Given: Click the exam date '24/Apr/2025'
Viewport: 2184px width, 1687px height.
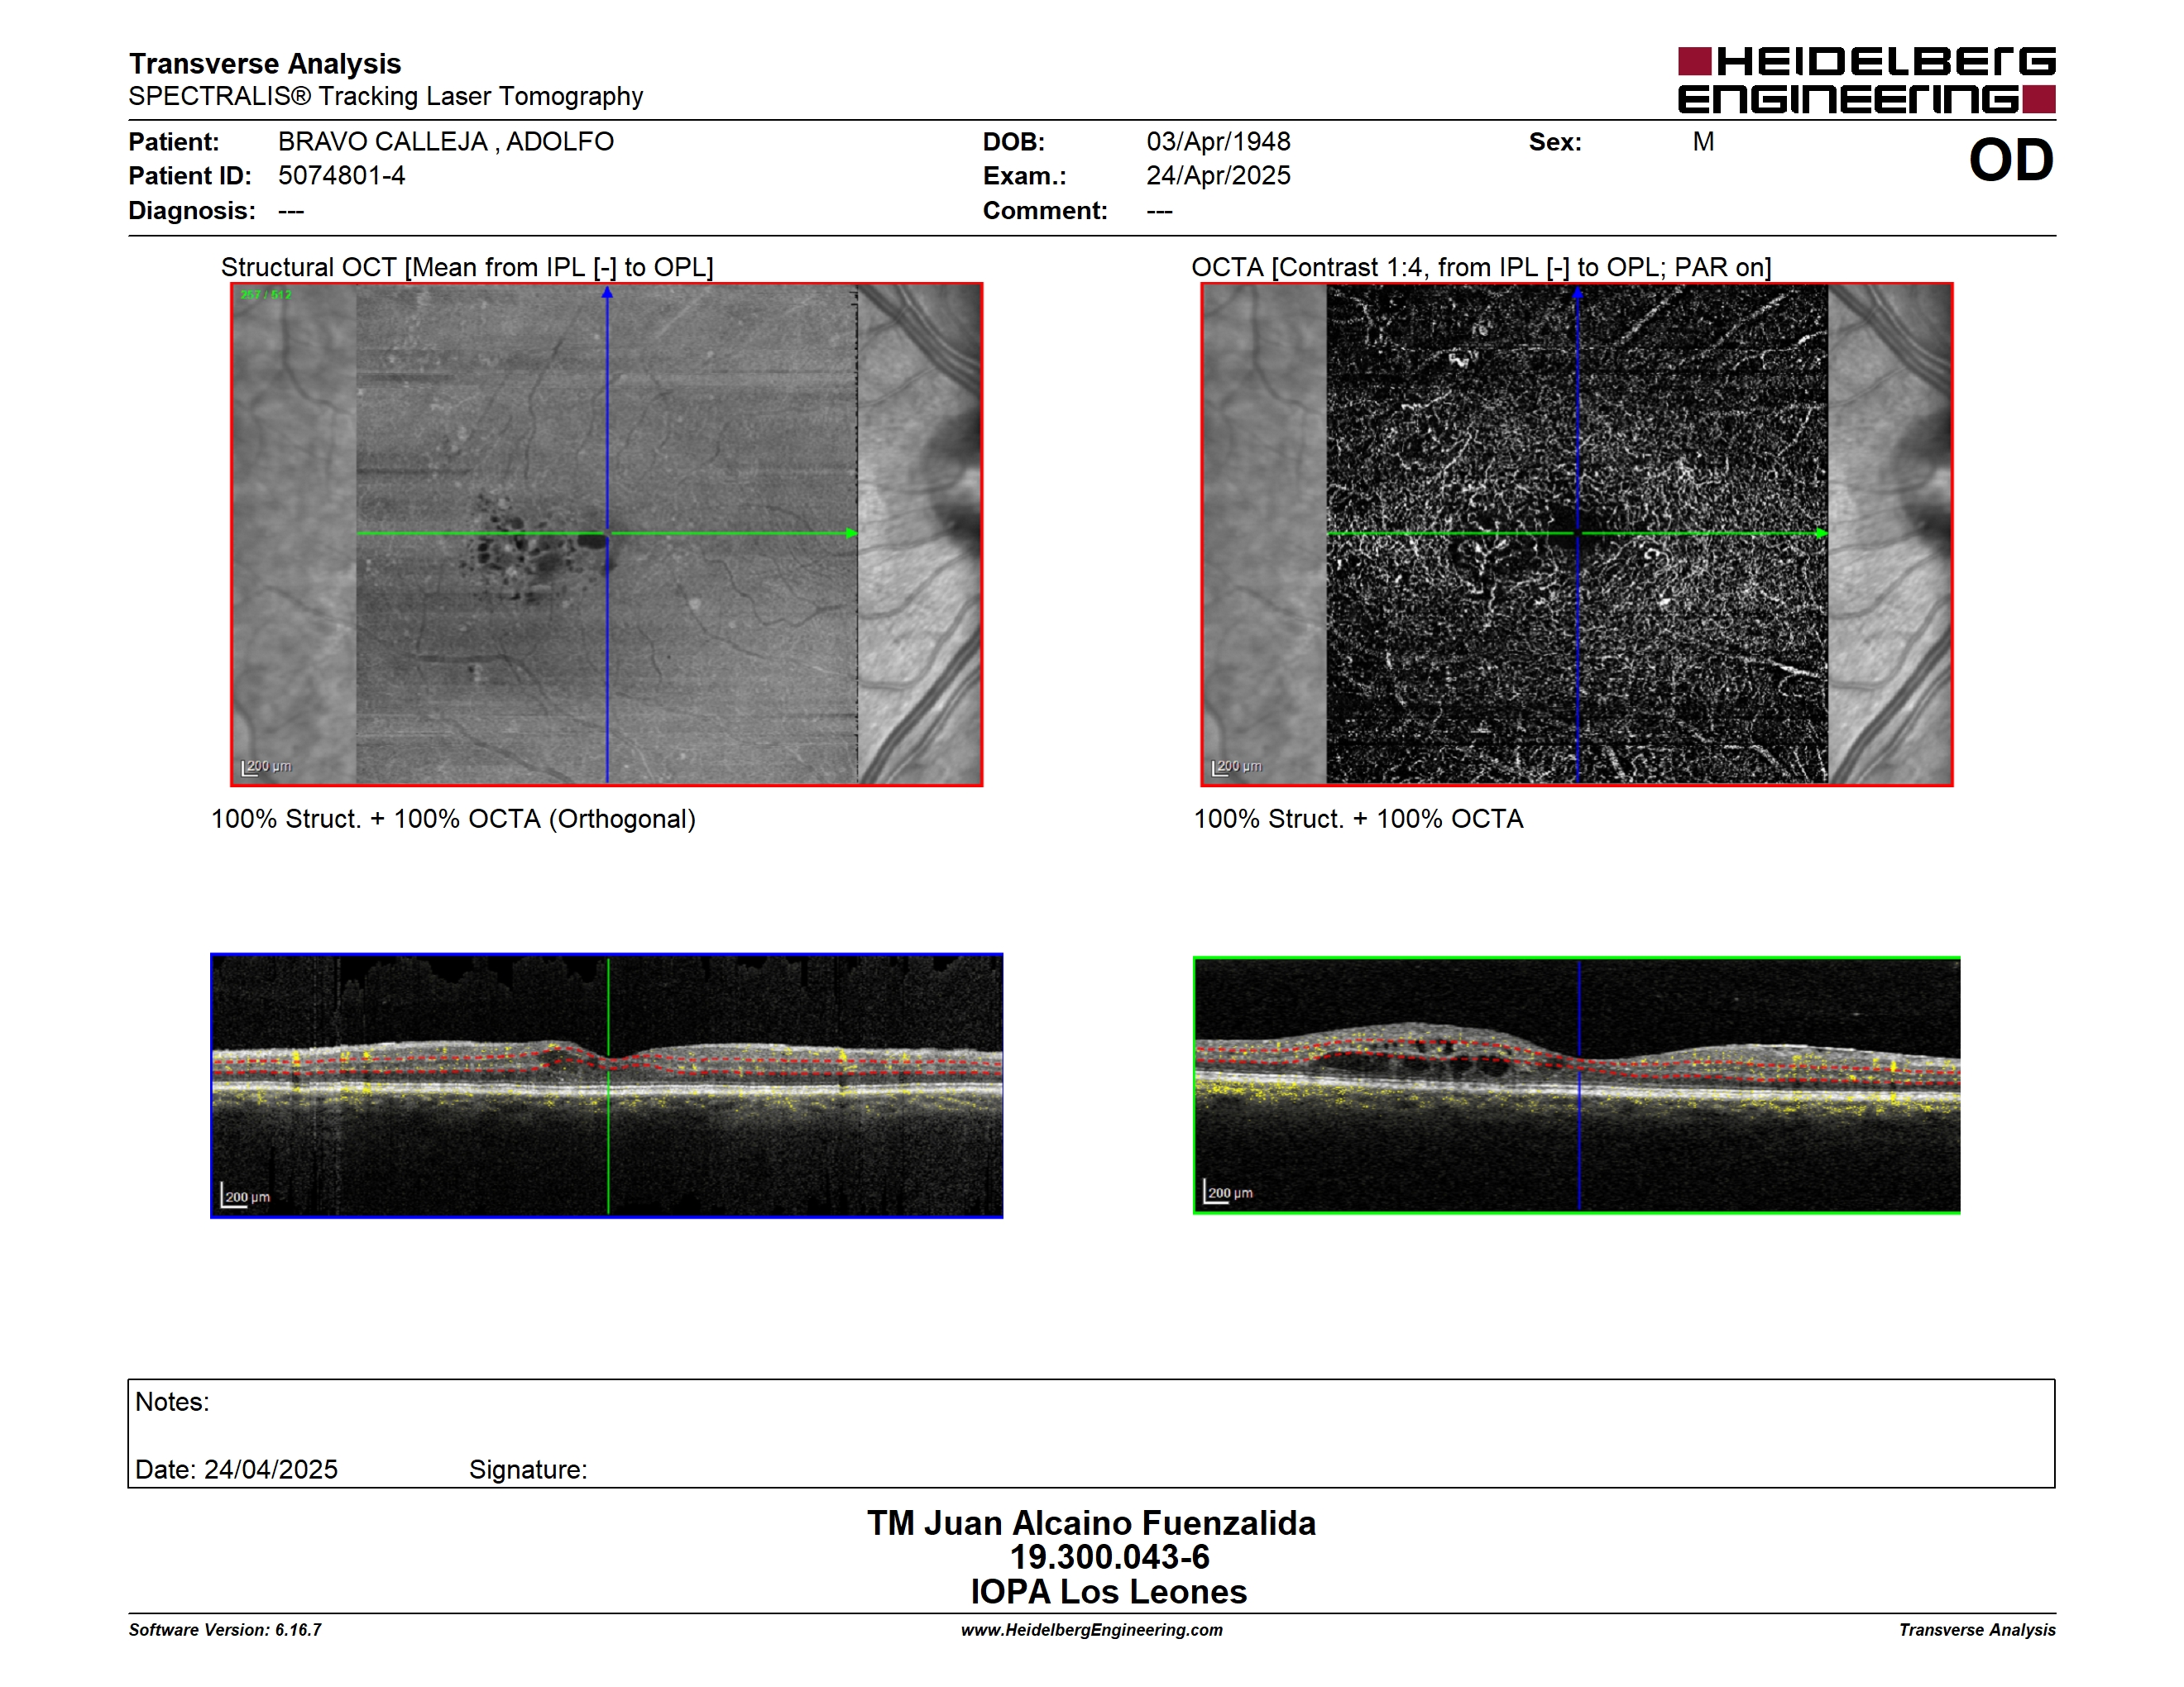Looking at the screenshot, I should (x=1218, y=176).
